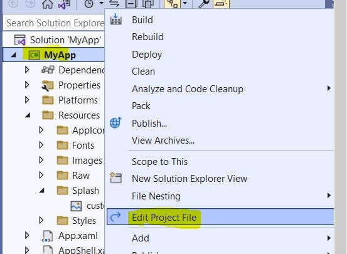Image resolution: width=347 pixels, height=254 pixels.
Task: Click the Dependencies icon
Action: tap(48, 70)
